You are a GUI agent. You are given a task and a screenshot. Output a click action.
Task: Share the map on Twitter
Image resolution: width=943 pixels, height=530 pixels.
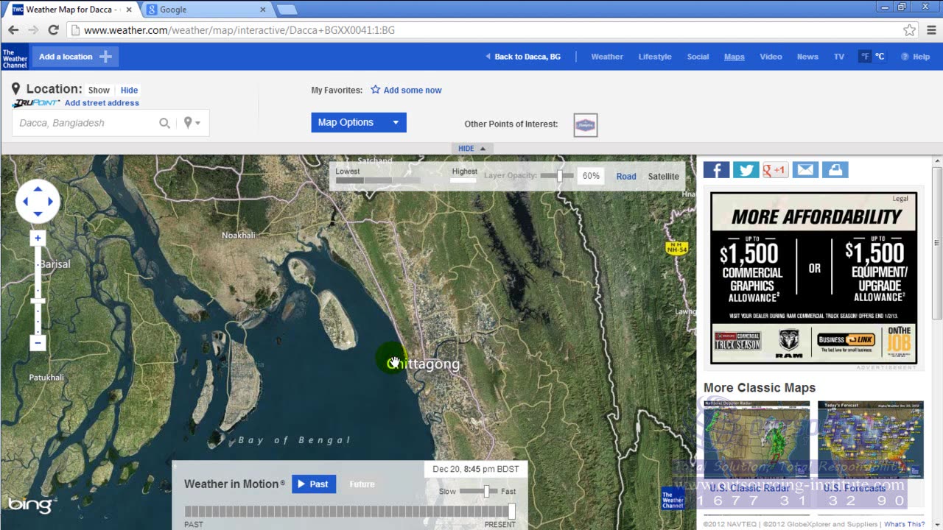coord(746,170)
